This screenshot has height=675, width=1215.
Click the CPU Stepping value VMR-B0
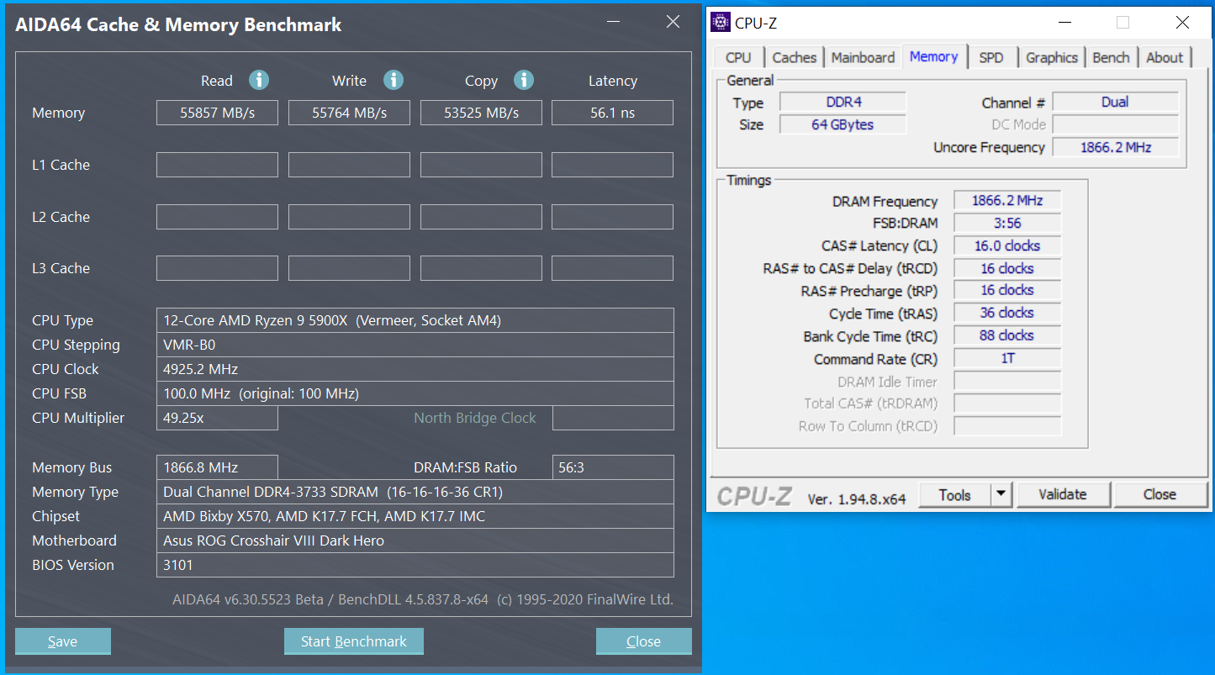[x=415, y=345]
